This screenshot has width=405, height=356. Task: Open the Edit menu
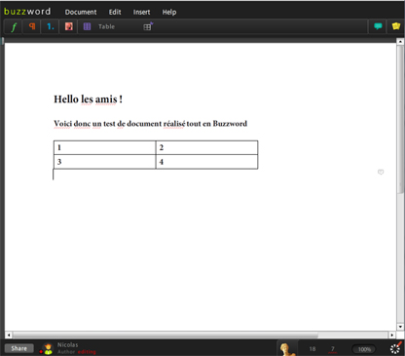[115, 12]
